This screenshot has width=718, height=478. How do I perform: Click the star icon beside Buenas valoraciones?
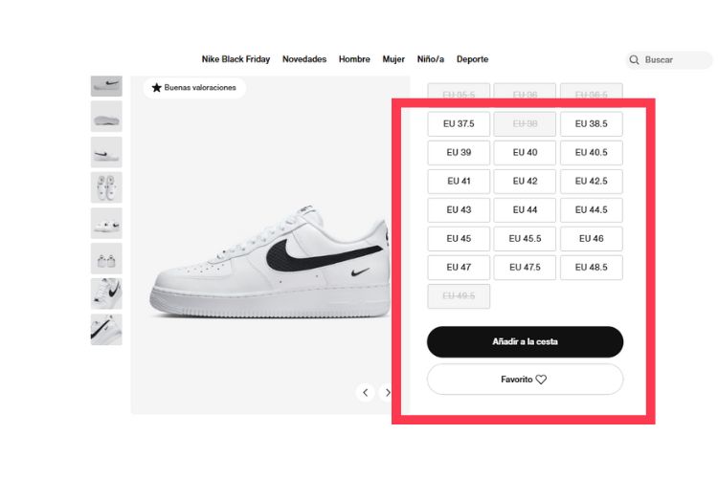(x=157, y=88)
